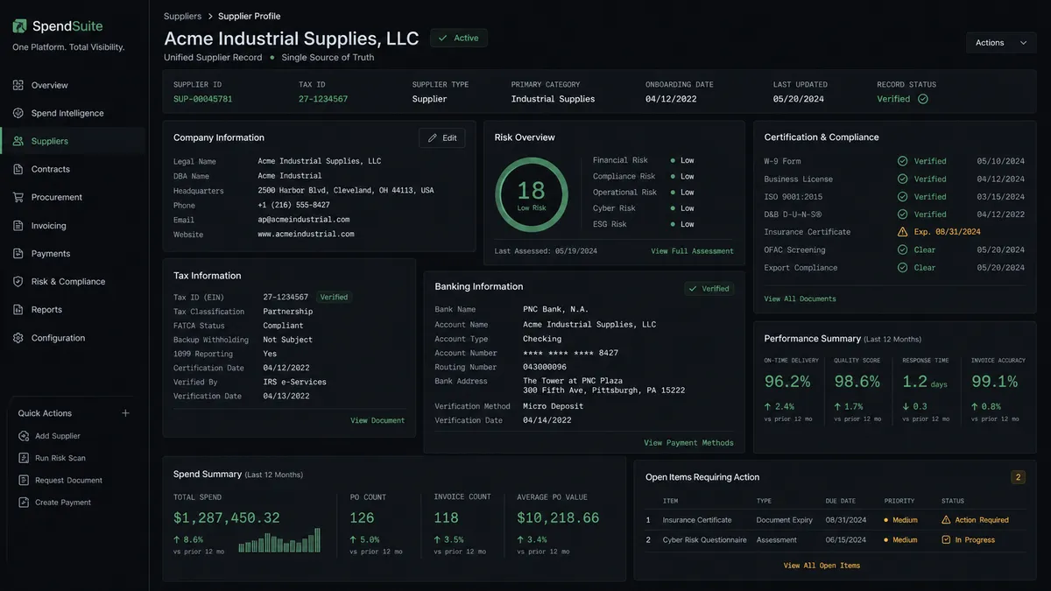The width and height of the screenshot is (1051, 591).
Task: Click the Create Payment icon
Action: 24,503
